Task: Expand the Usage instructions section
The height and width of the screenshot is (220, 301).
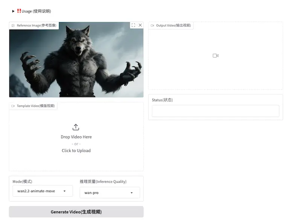Action: [12, 11]
